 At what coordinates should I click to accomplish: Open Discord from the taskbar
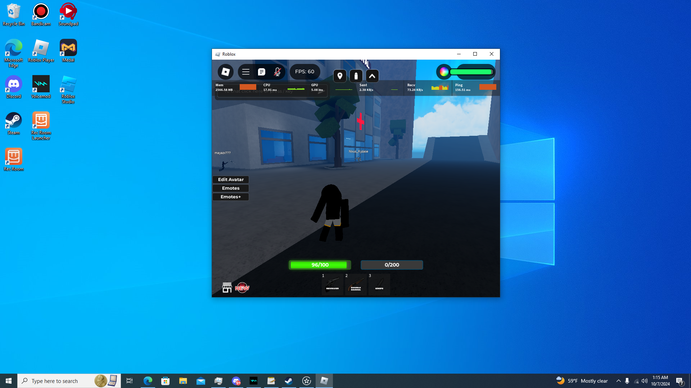tap(236, 381)
